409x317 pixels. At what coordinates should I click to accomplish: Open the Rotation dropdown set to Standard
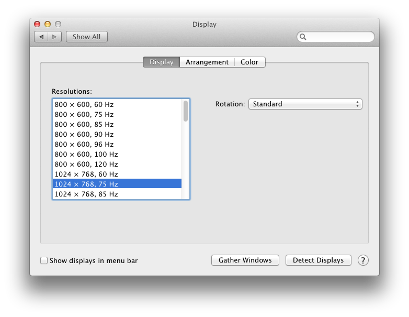(305, 104)
